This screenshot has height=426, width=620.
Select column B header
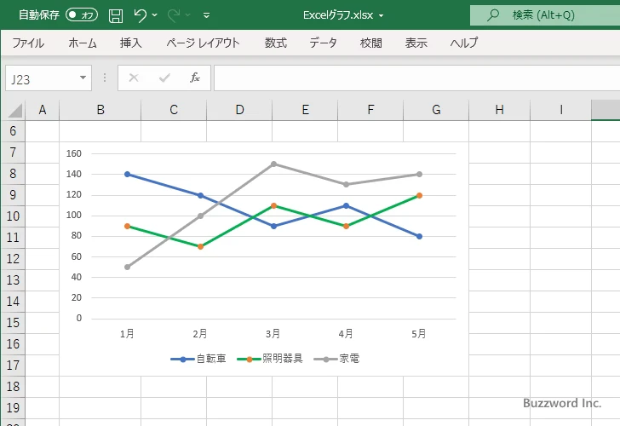[x=100, y=110]
